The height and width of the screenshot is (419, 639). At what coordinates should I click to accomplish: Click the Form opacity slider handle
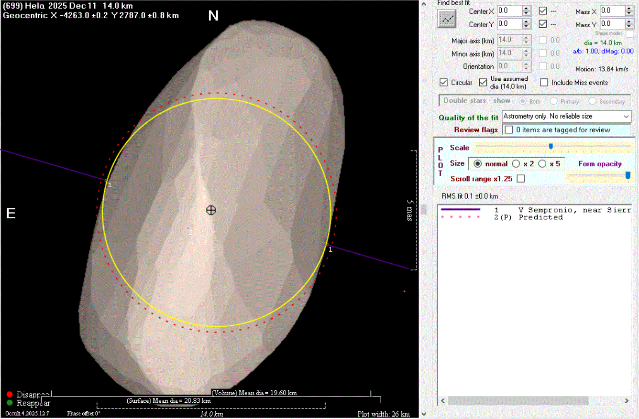(x=628, y=176)
